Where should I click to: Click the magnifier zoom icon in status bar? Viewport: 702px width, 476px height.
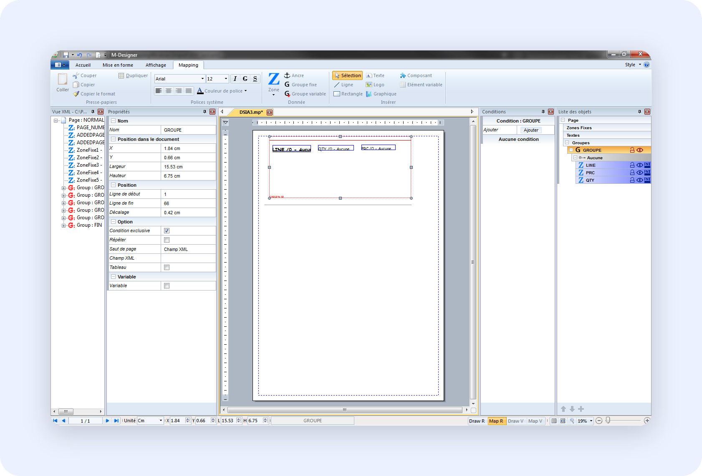(572, 421)
